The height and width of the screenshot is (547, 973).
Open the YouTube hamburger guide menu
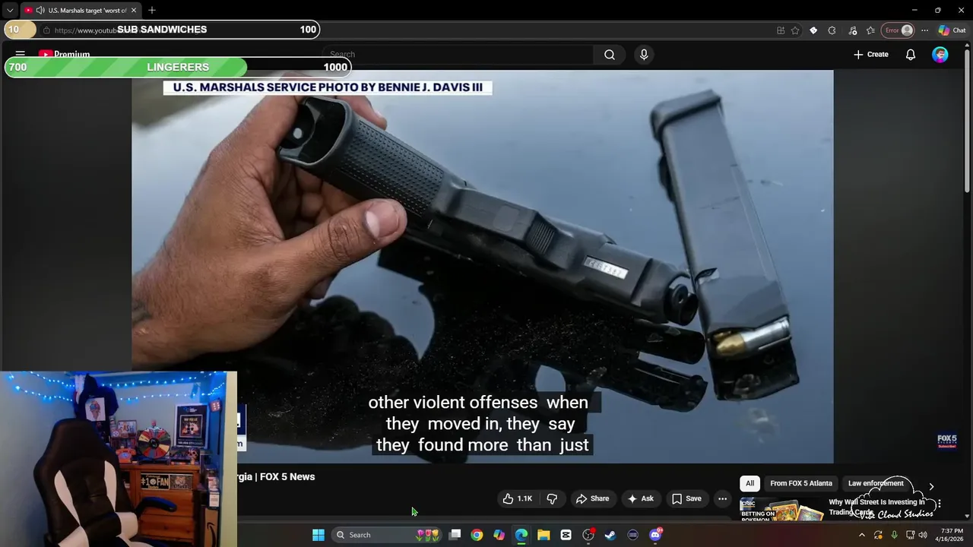click(21, 54)
